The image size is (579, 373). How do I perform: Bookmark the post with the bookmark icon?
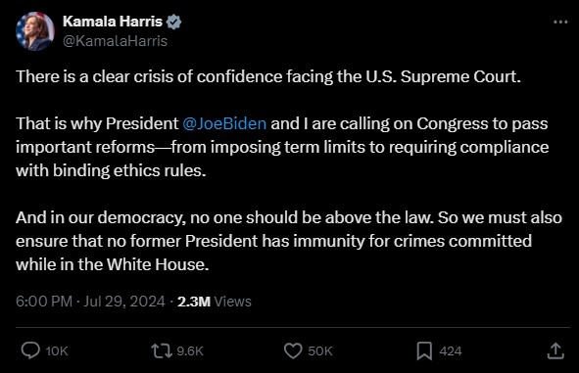[424, 350]
